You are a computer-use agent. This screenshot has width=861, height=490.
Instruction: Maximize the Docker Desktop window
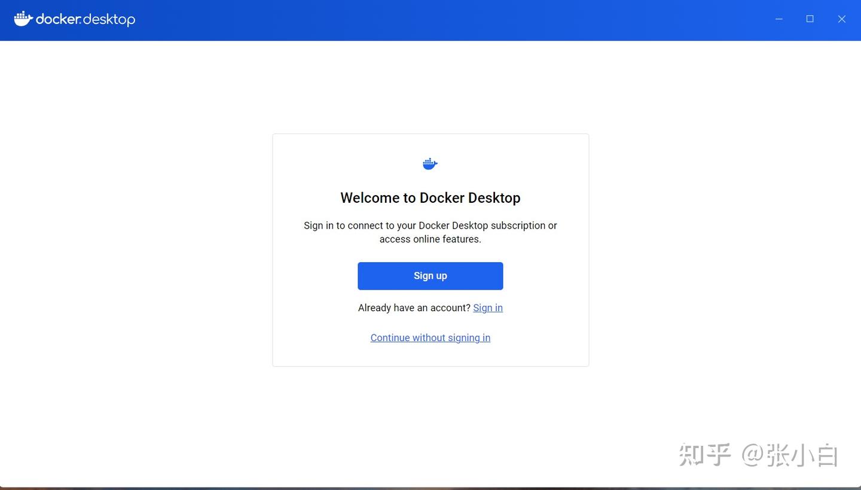click(810, 19)
